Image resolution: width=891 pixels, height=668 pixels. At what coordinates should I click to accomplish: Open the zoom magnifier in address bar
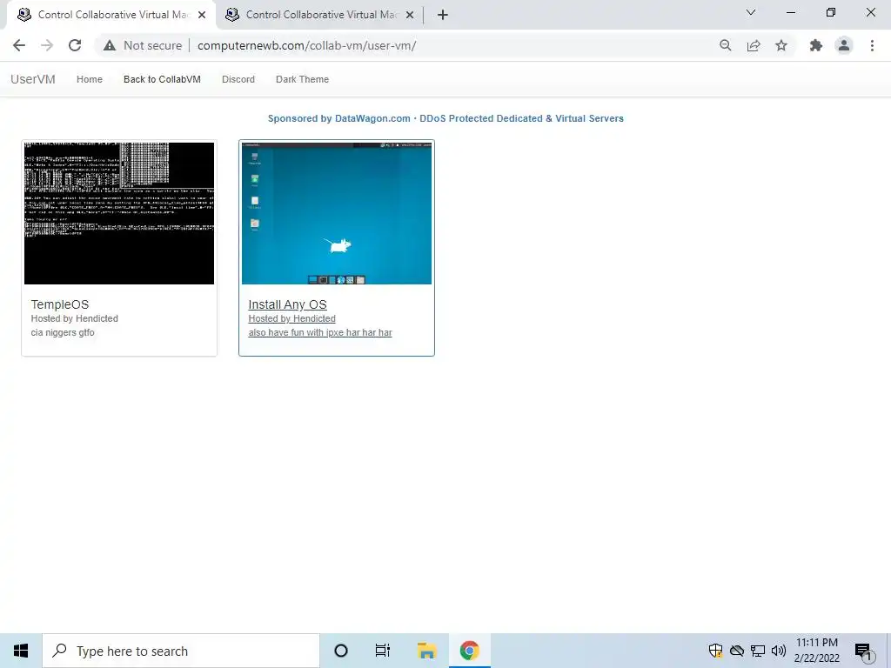pyautogui.click(x=725, y=45)
